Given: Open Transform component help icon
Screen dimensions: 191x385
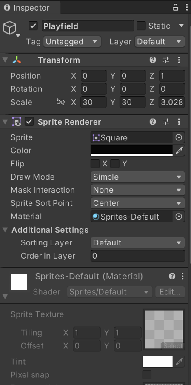Looking at the screenshot, I should 153,60.
